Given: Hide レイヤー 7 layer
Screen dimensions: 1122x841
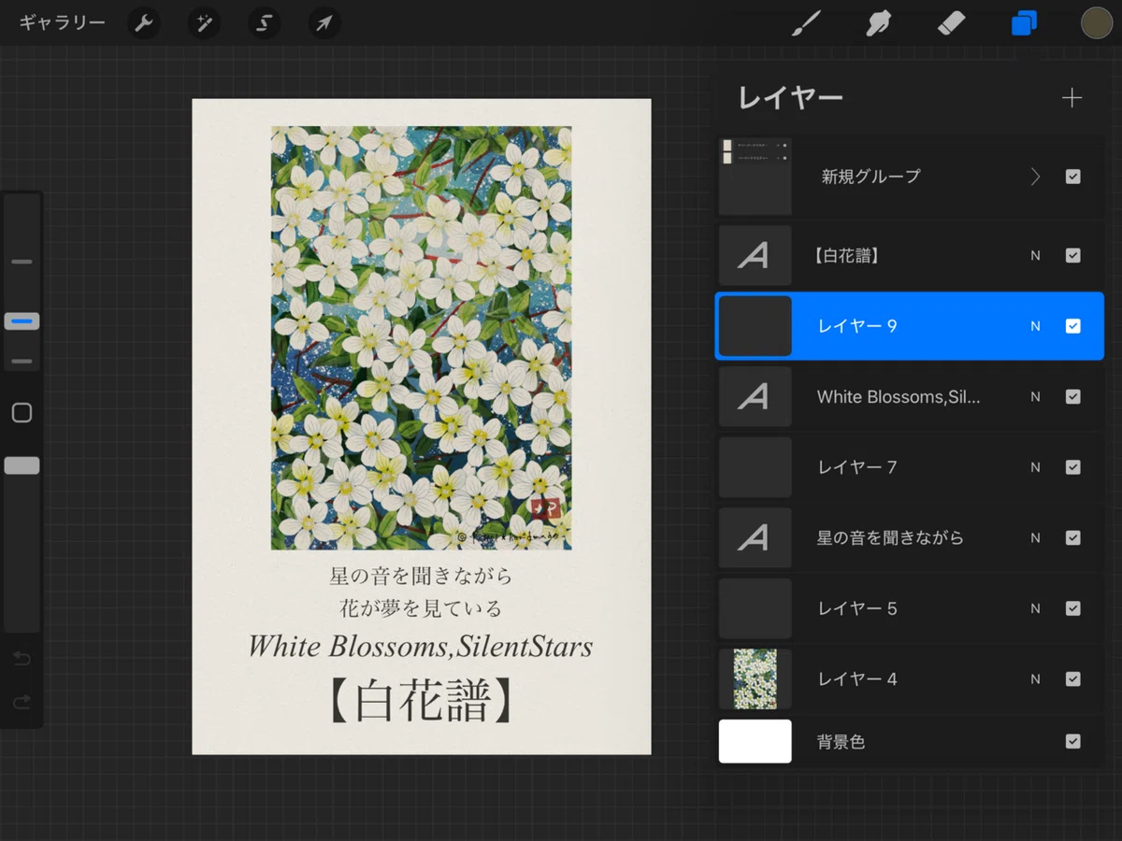Looking at the screenshot, I should pos(1072,467).
